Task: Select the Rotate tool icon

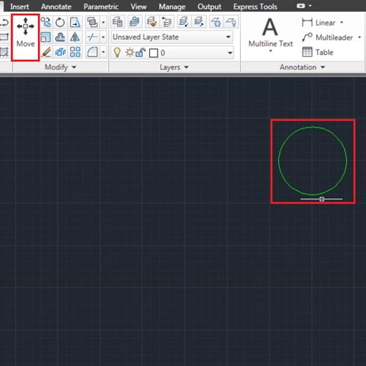Action: click(x=60, y=23)
